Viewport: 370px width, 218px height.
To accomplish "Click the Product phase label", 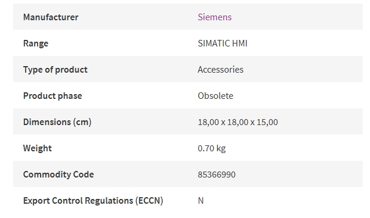I will pyautogui.click(x=53, y=95).
